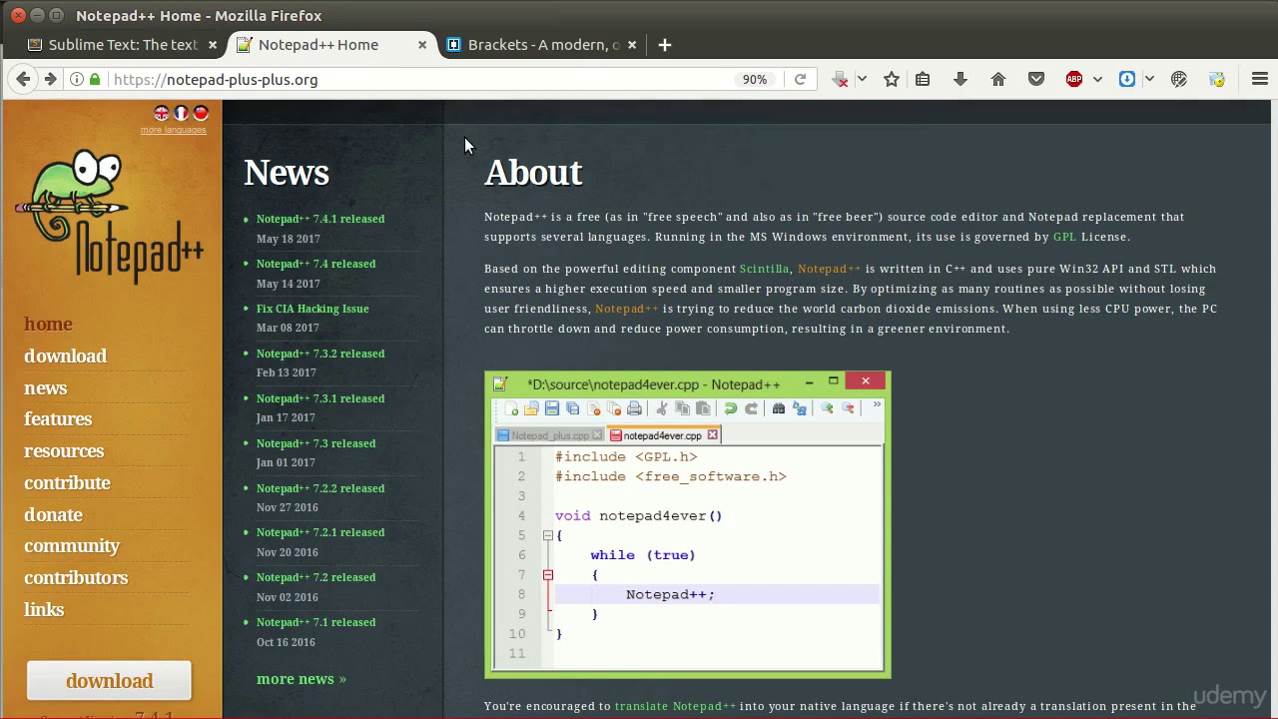Open the community sidebar menu item
This screenshot has width=1278, height=719.
[72, 546]
